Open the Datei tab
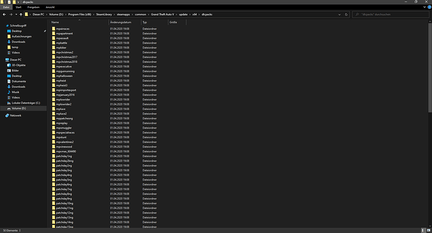 tap(6, 7)
